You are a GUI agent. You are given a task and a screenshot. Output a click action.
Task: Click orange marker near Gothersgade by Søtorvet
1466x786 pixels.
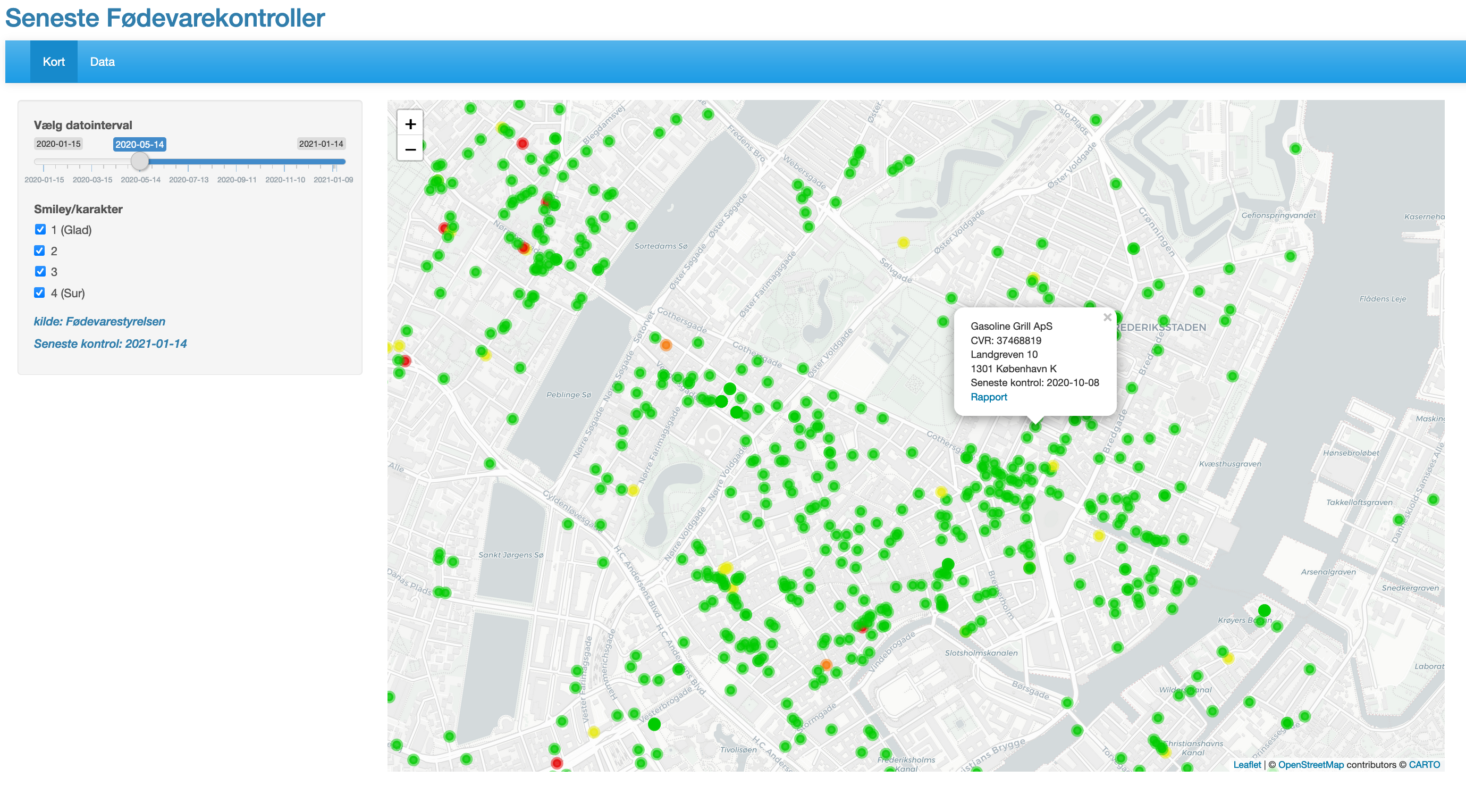(665, 345)
